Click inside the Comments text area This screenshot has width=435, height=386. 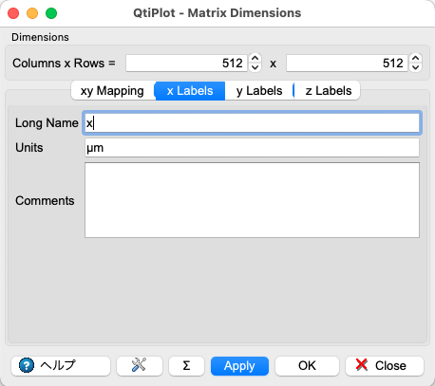(x=252, y=200)
